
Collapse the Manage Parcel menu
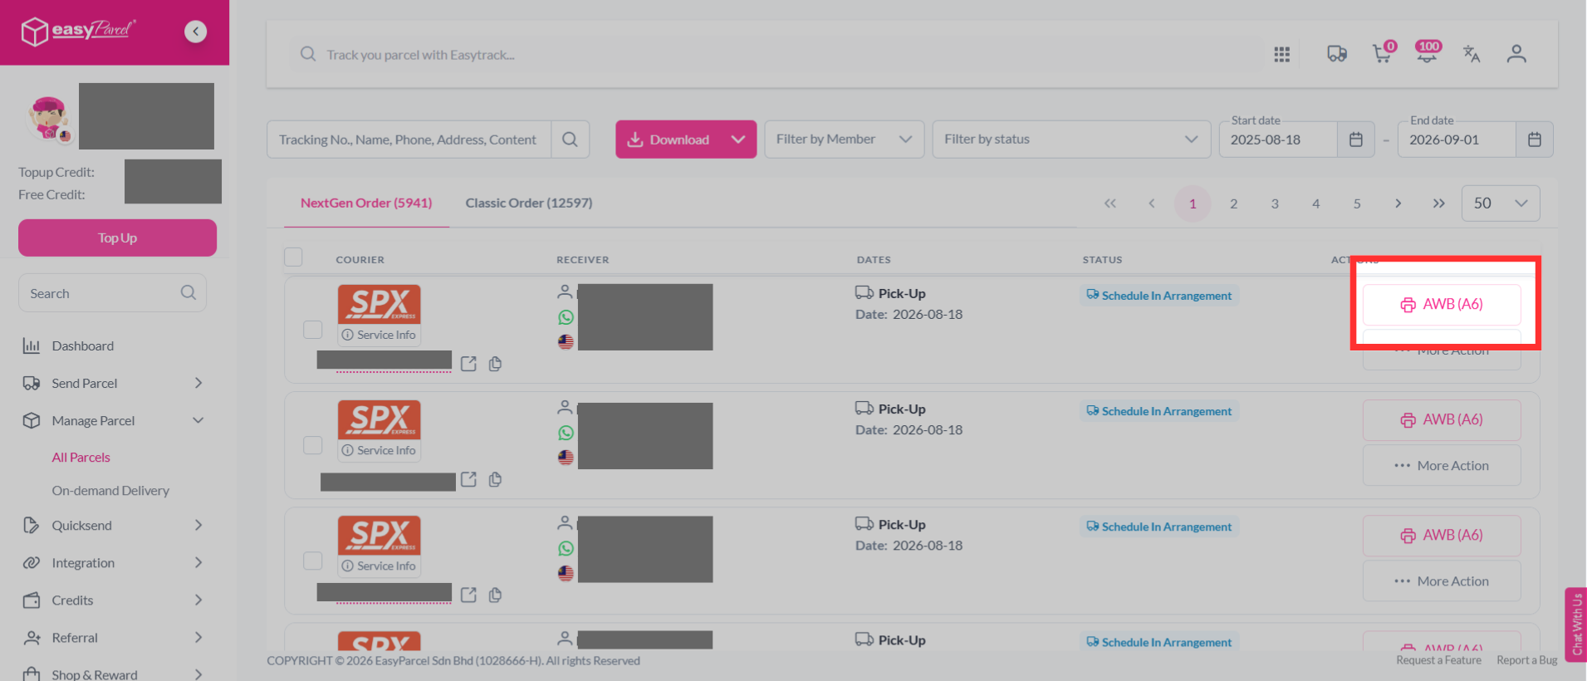[x=113, y=421]
